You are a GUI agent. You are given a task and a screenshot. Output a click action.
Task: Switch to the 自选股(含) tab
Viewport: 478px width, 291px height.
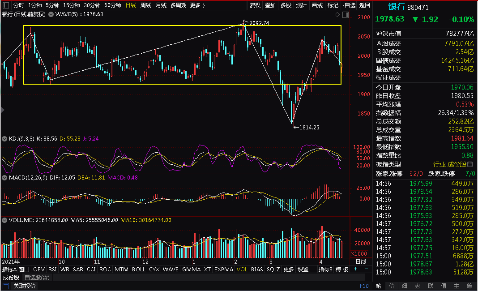click(37, 278)
